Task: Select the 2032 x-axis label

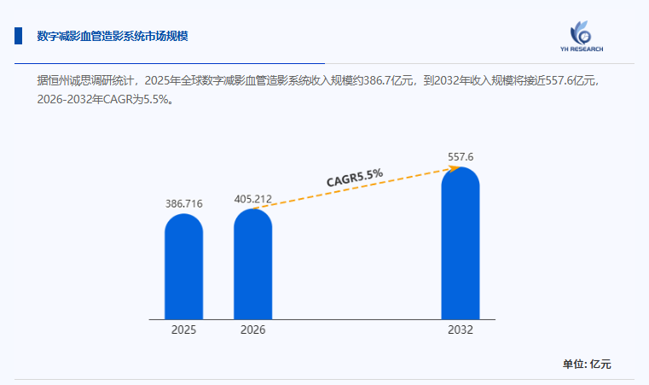Action: point(461,330)
